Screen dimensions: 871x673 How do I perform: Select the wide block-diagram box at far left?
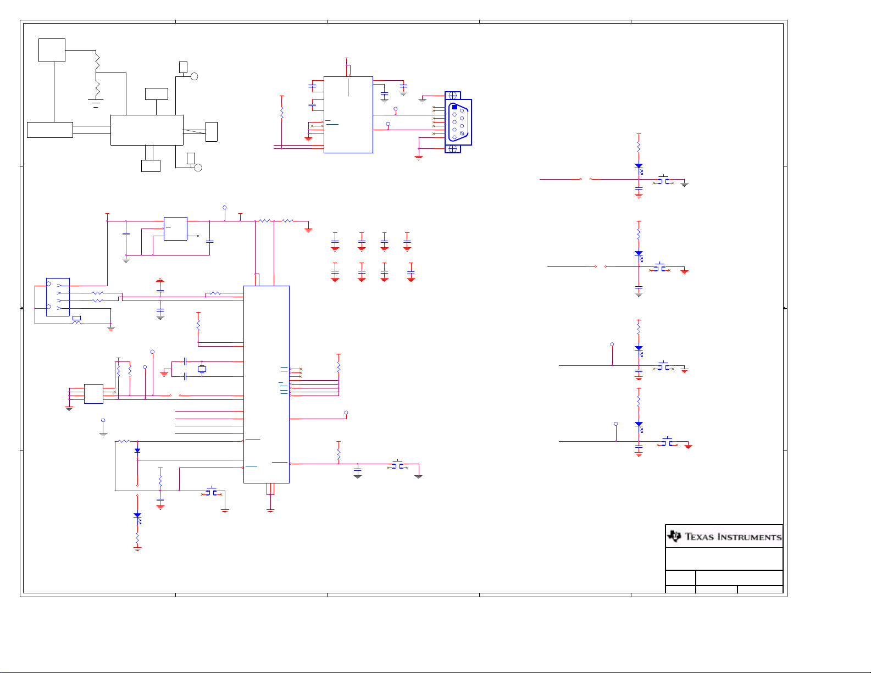(50, 130)
